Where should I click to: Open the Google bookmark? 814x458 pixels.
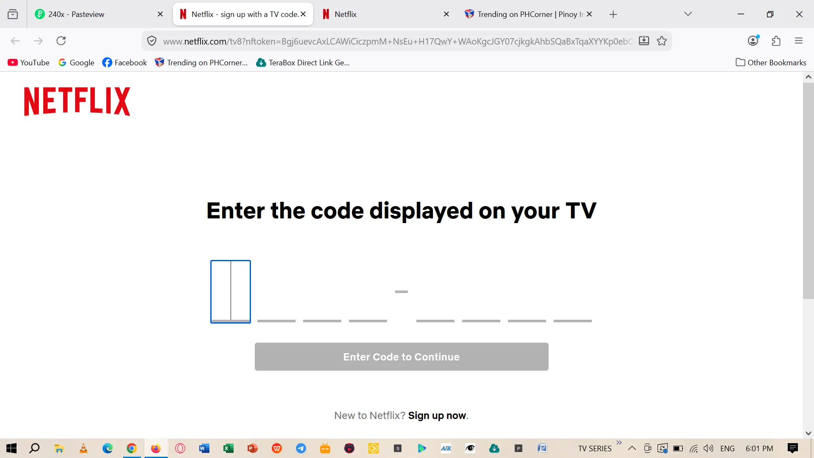[x=76, y=62]
